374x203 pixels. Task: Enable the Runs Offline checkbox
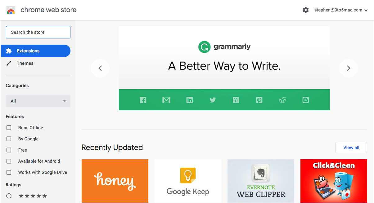[9, 128]
